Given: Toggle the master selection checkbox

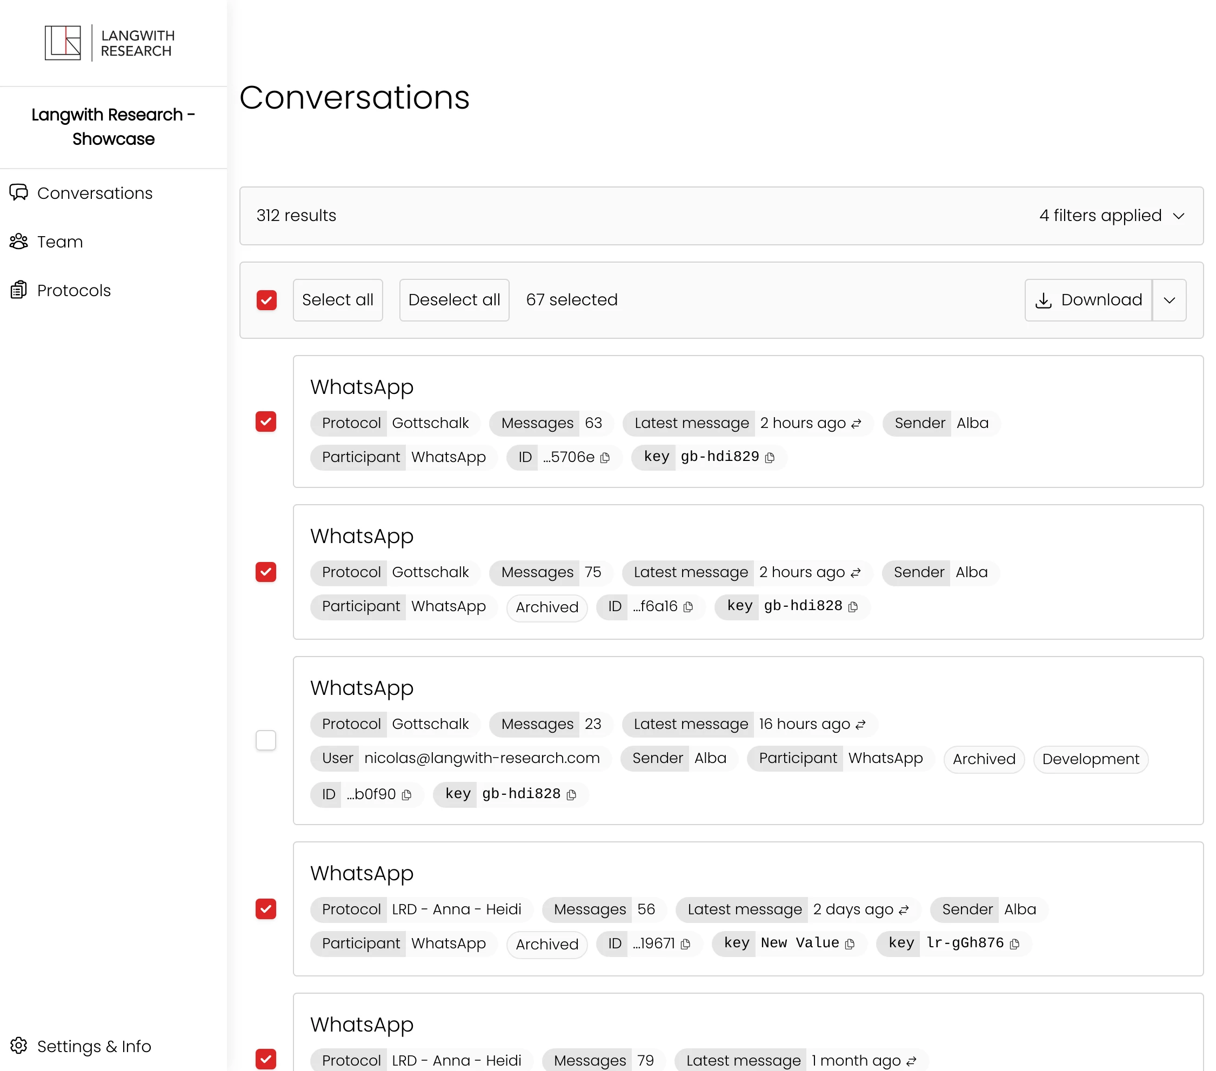Looking at the screenshot, I should (x=266, y=300).
